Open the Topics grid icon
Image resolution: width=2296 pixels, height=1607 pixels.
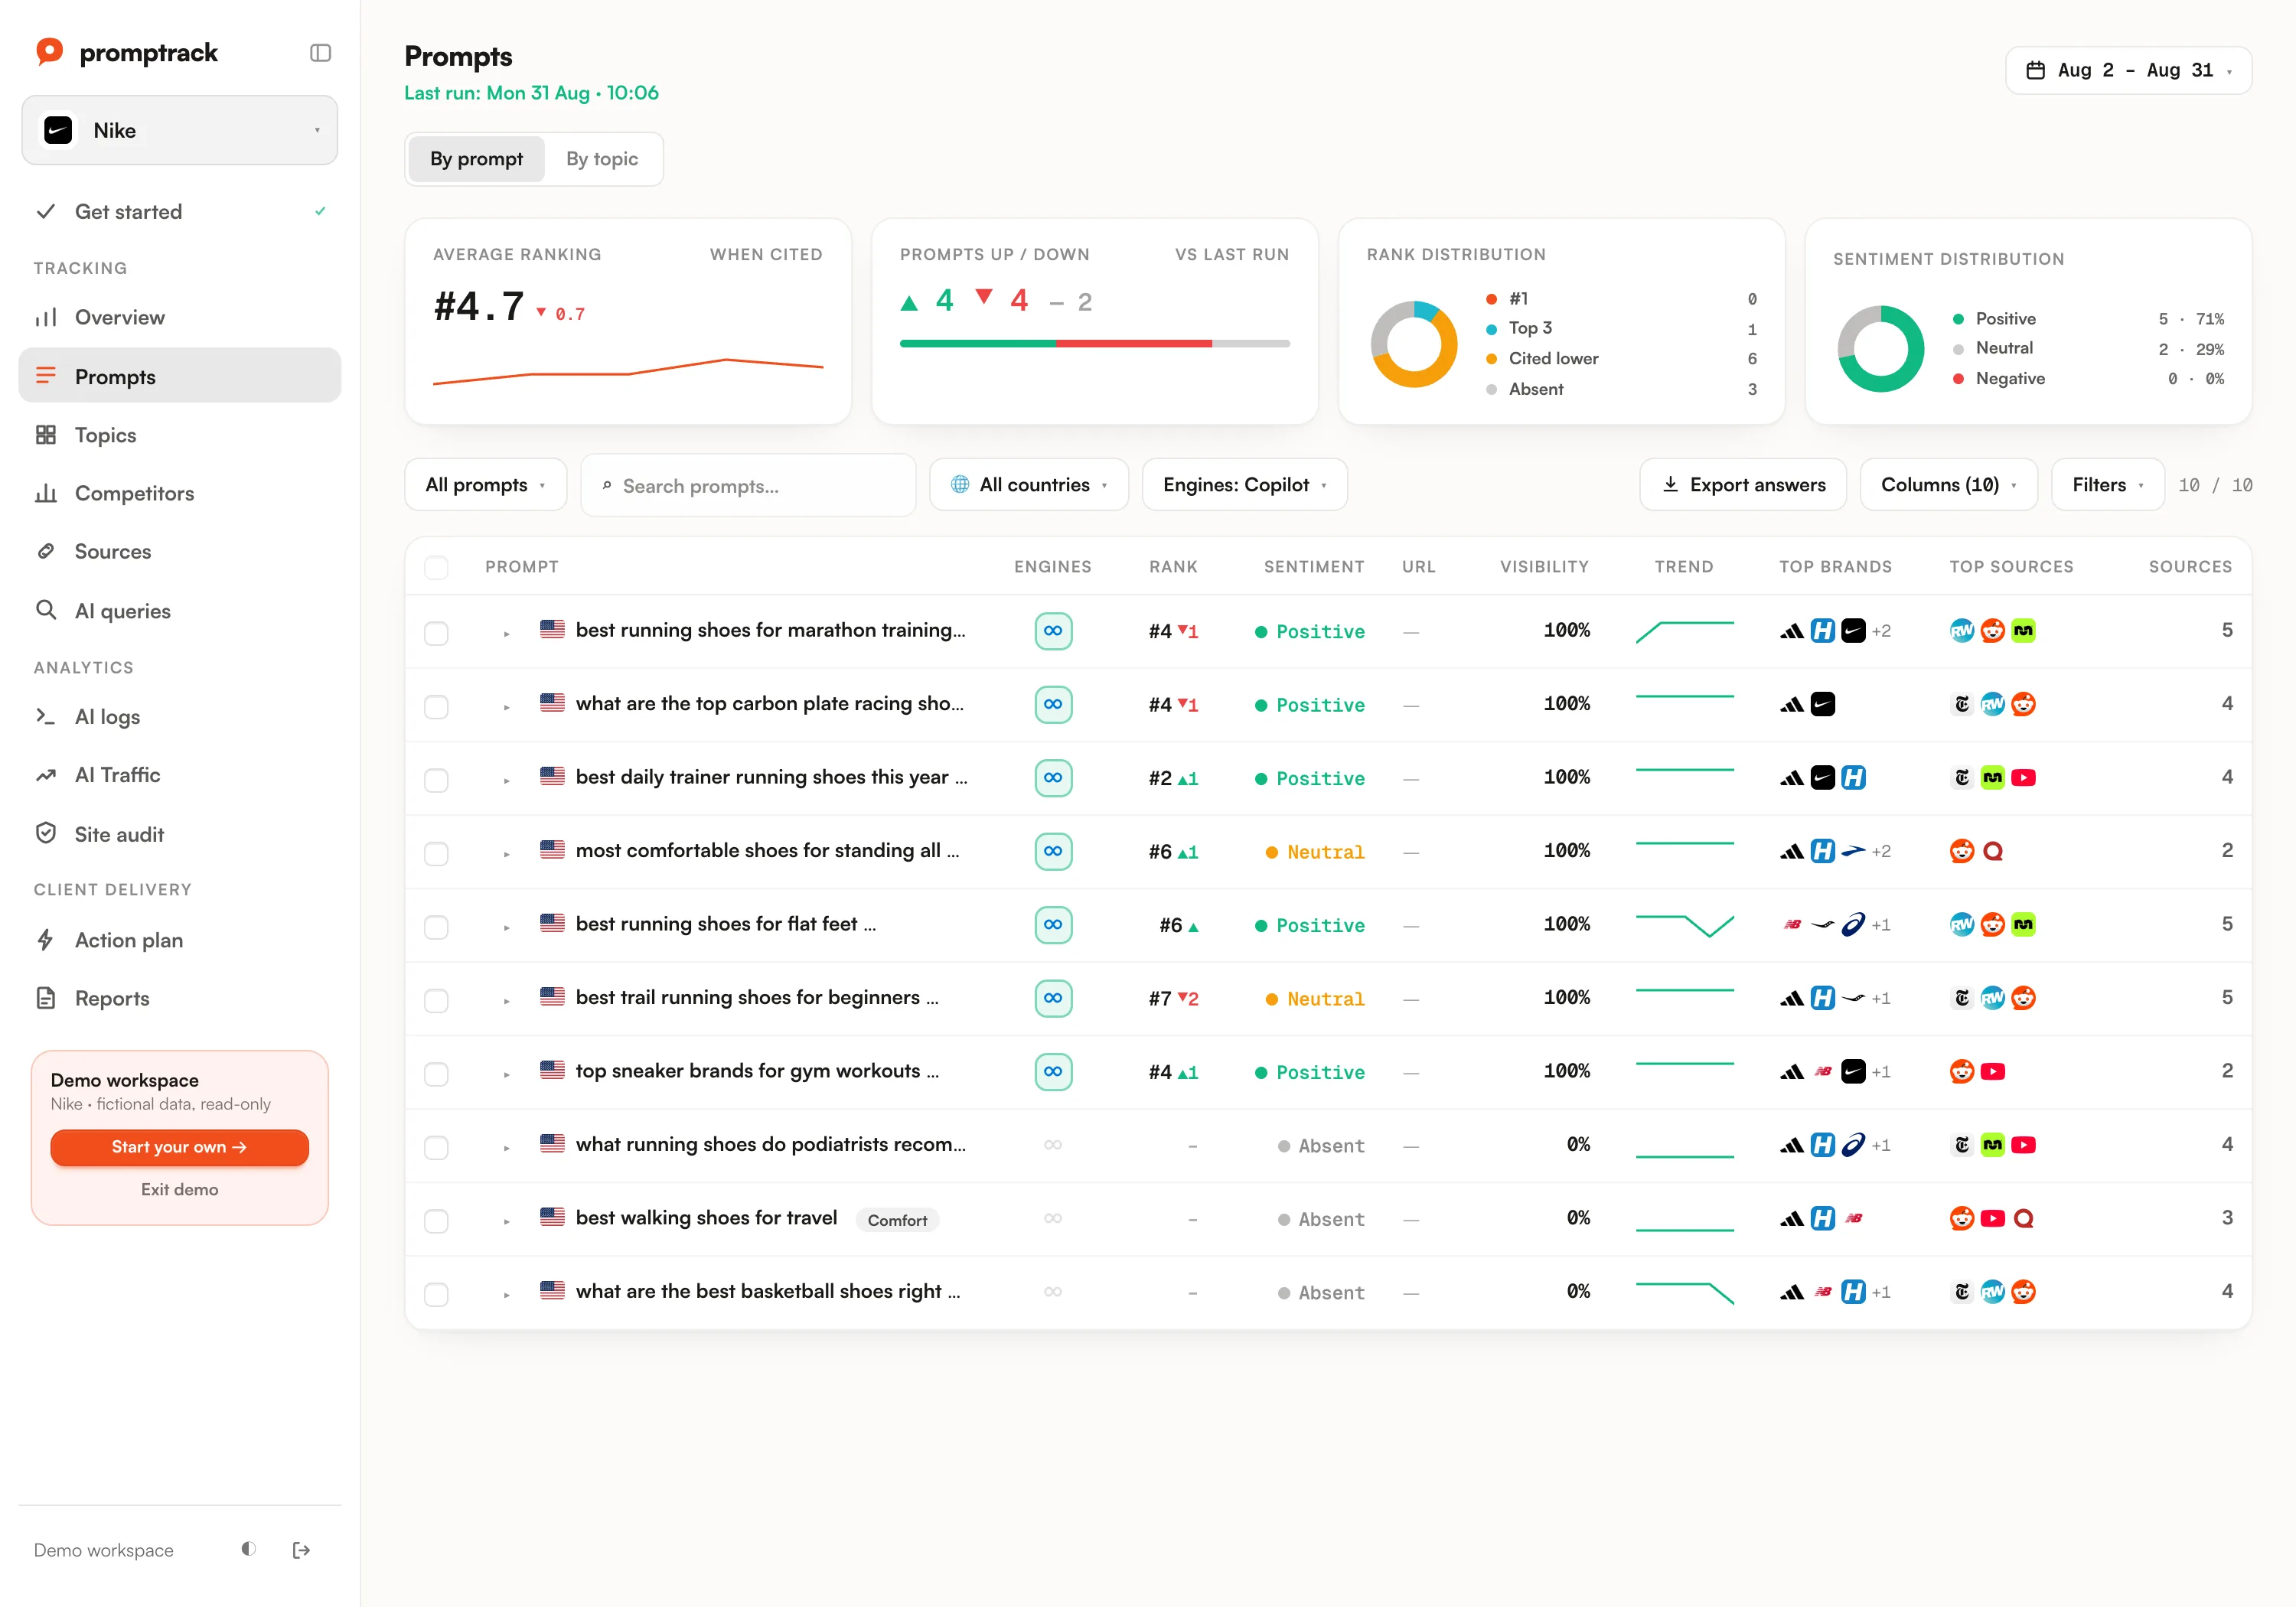[46, 435]
